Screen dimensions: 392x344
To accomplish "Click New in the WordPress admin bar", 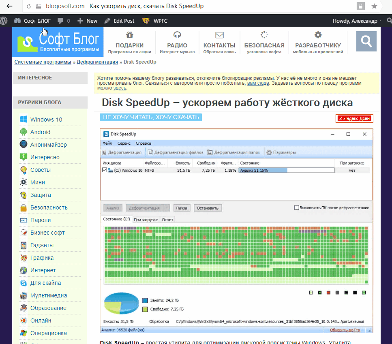I will (88, 21).
